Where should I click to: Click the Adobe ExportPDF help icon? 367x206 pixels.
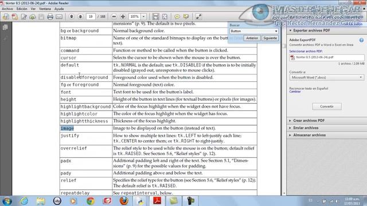(x=361, y=40)
